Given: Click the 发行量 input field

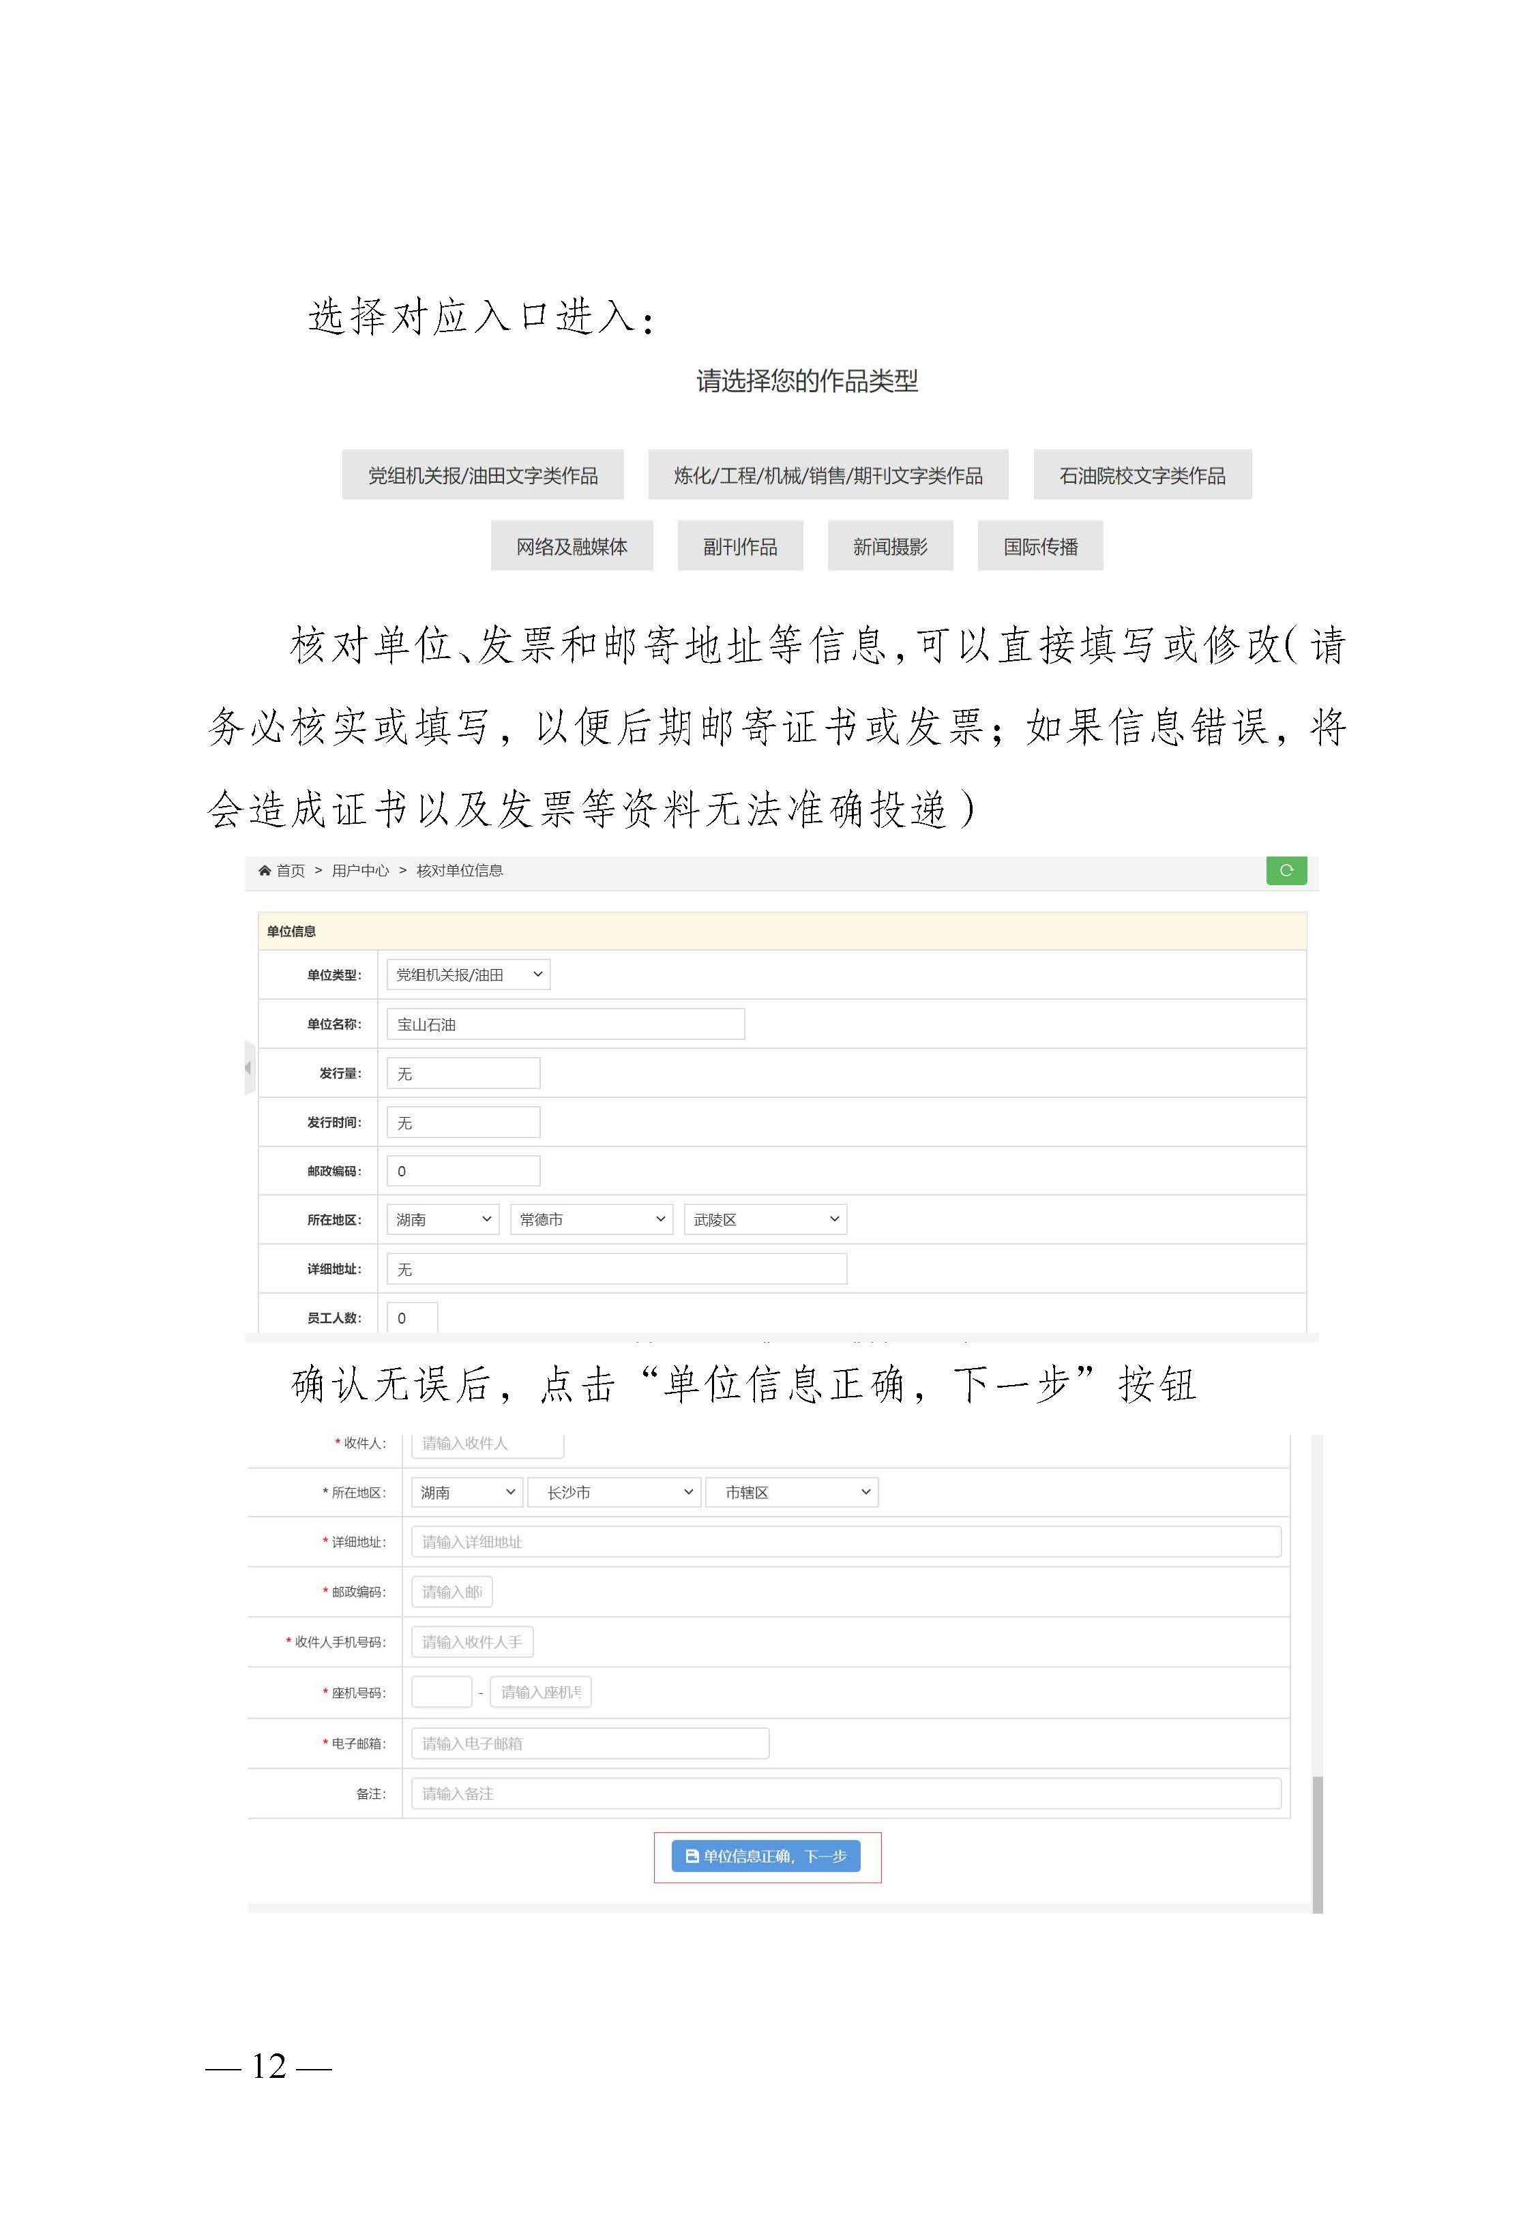Looking at the screenshot, I should 463,1073.
